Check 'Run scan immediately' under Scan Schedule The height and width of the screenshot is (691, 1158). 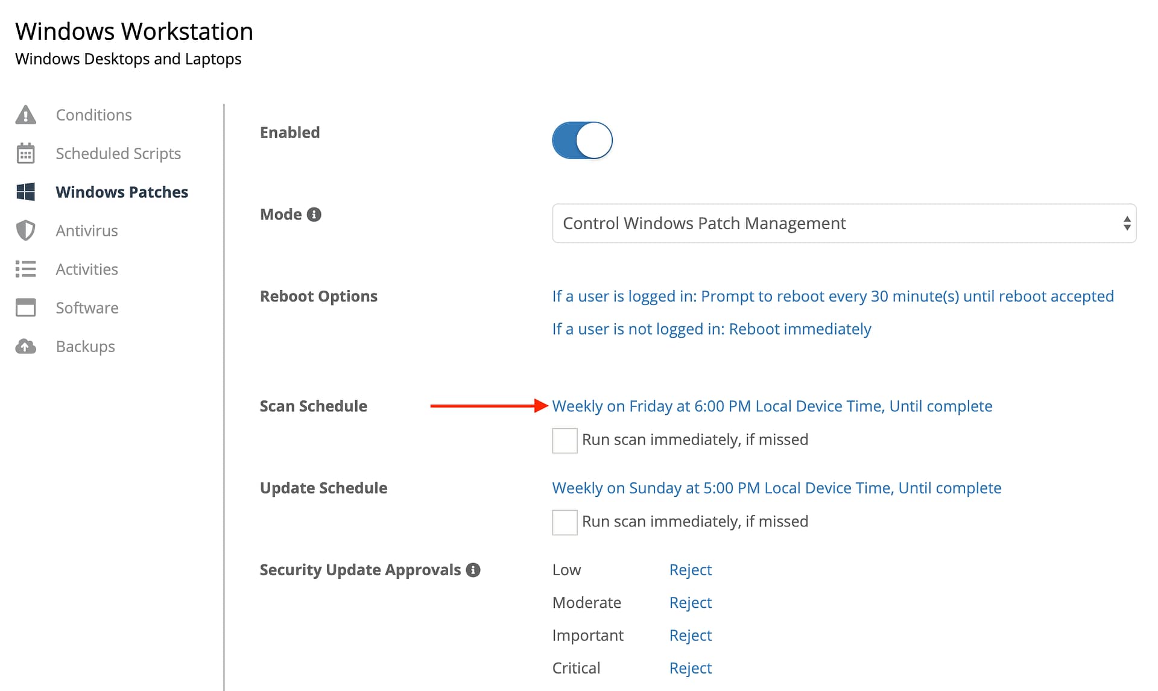click(565, 441)
